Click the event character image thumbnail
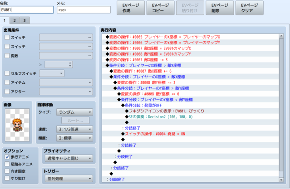This screenshot has height=189, width=290. tap(17, 125)
